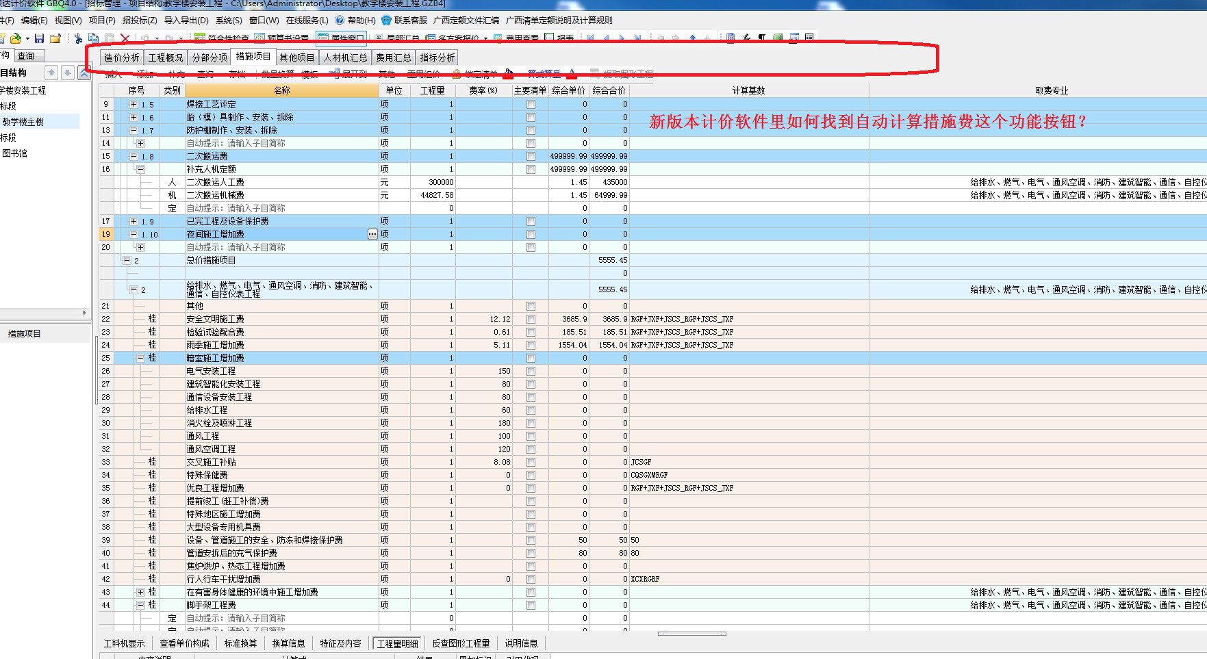1207x659 pixels.
Task: Open 反查图形工程量 bottom tab
Action: 461,643
